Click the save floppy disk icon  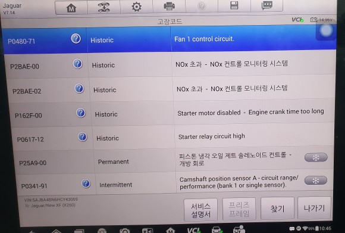coord(234,5)
